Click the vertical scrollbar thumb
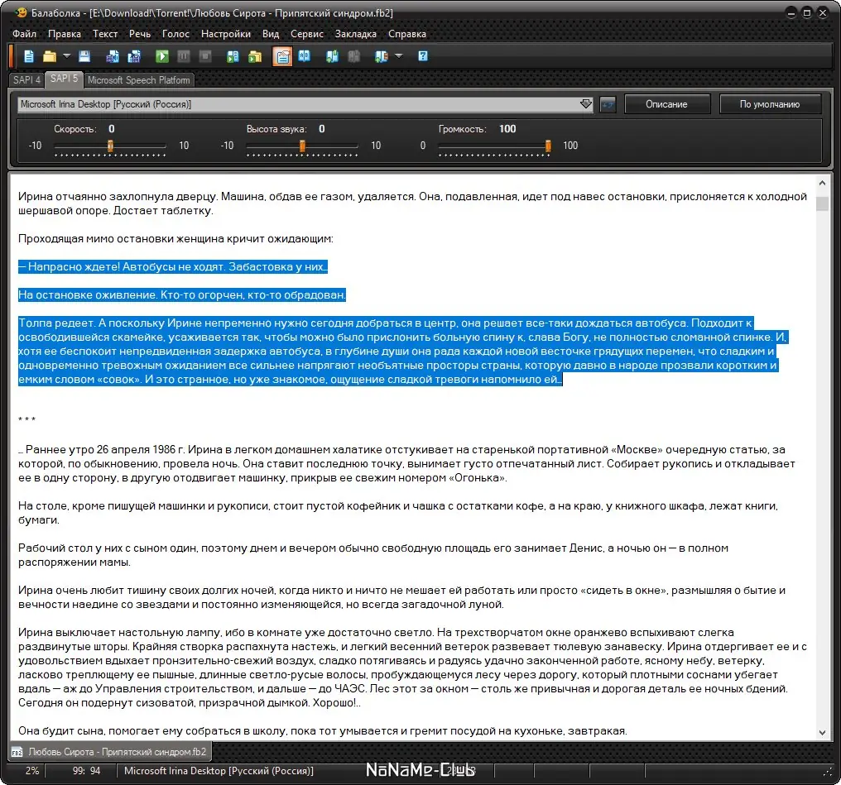This screenshot has width=841, height=785. (x=822, y=203)
